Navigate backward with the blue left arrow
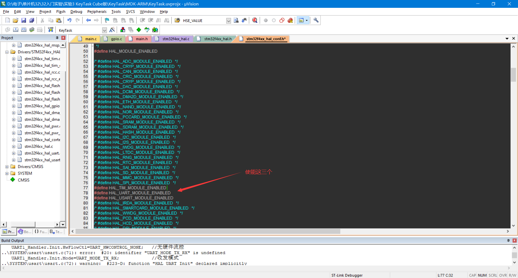The image size is (518, 278). (x=88, y=20)
